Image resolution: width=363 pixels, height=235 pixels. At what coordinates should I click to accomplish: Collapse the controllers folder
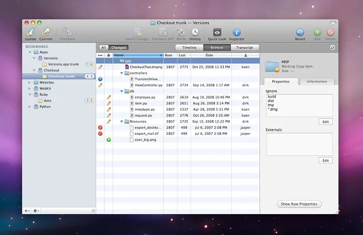[x=122, y=73]
